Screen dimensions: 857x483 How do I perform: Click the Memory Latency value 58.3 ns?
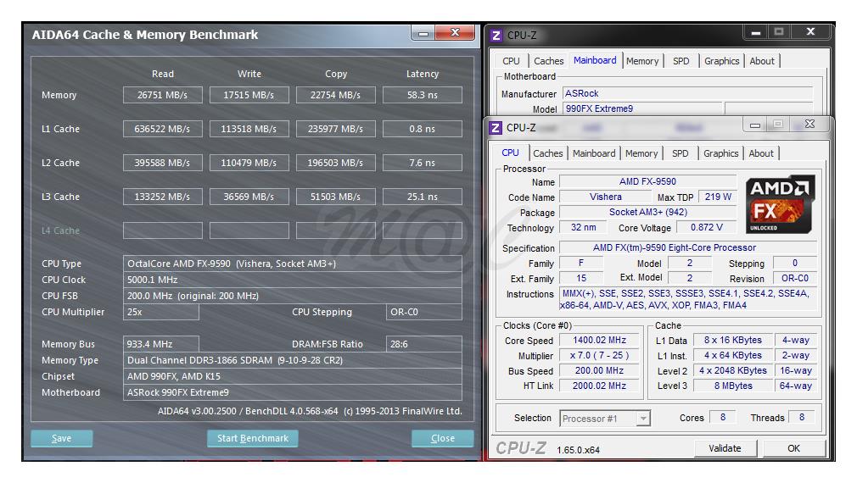(423, 95)
